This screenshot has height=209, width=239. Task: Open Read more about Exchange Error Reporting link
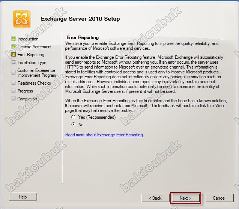click(x=104, y=135)
